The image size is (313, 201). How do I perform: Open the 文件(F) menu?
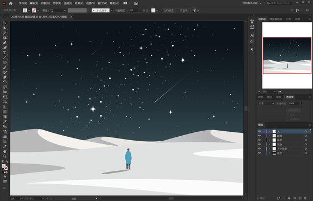pos(23,3)
